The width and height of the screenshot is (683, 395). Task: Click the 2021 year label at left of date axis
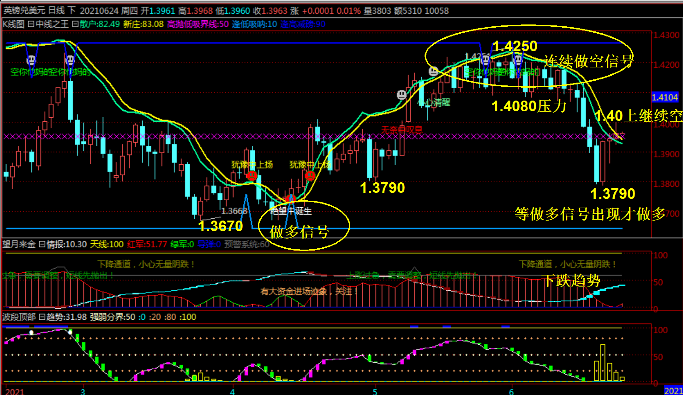pos(15,391)
